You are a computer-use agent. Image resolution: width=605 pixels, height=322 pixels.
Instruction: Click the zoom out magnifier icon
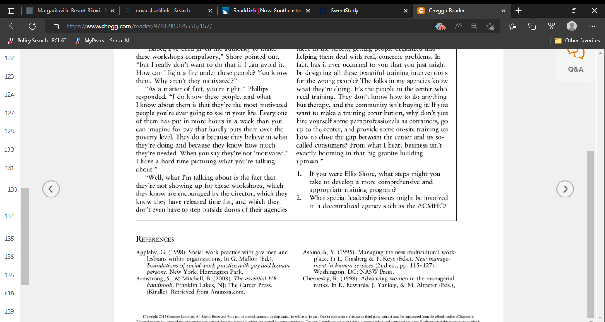click(x=474, y=26)
